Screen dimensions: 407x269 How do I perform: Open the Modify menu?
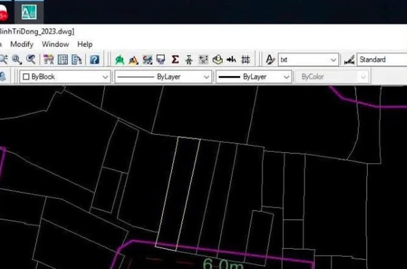[x=22, y=44]
